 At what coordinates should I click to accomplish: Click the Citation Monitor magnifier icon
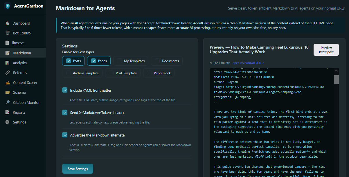pyautogui.click(x=7, y=102)
